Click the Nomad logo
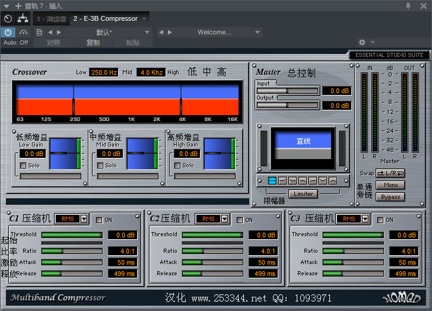The image size is (432, 311). pyautogui.click(x=401, y=298)
